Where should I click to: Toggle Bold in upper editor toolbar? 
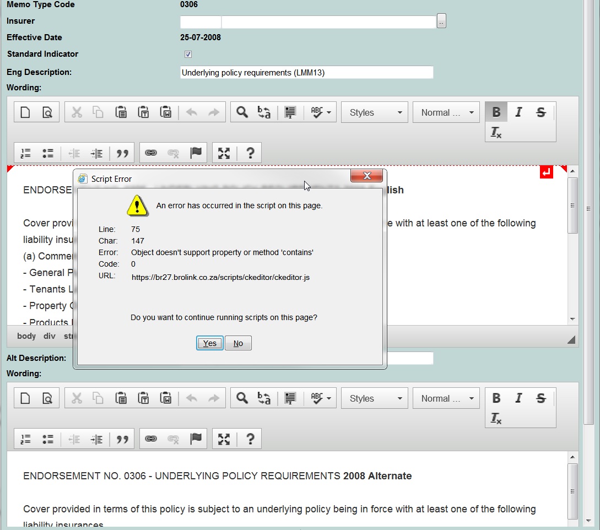click(496, 112)
